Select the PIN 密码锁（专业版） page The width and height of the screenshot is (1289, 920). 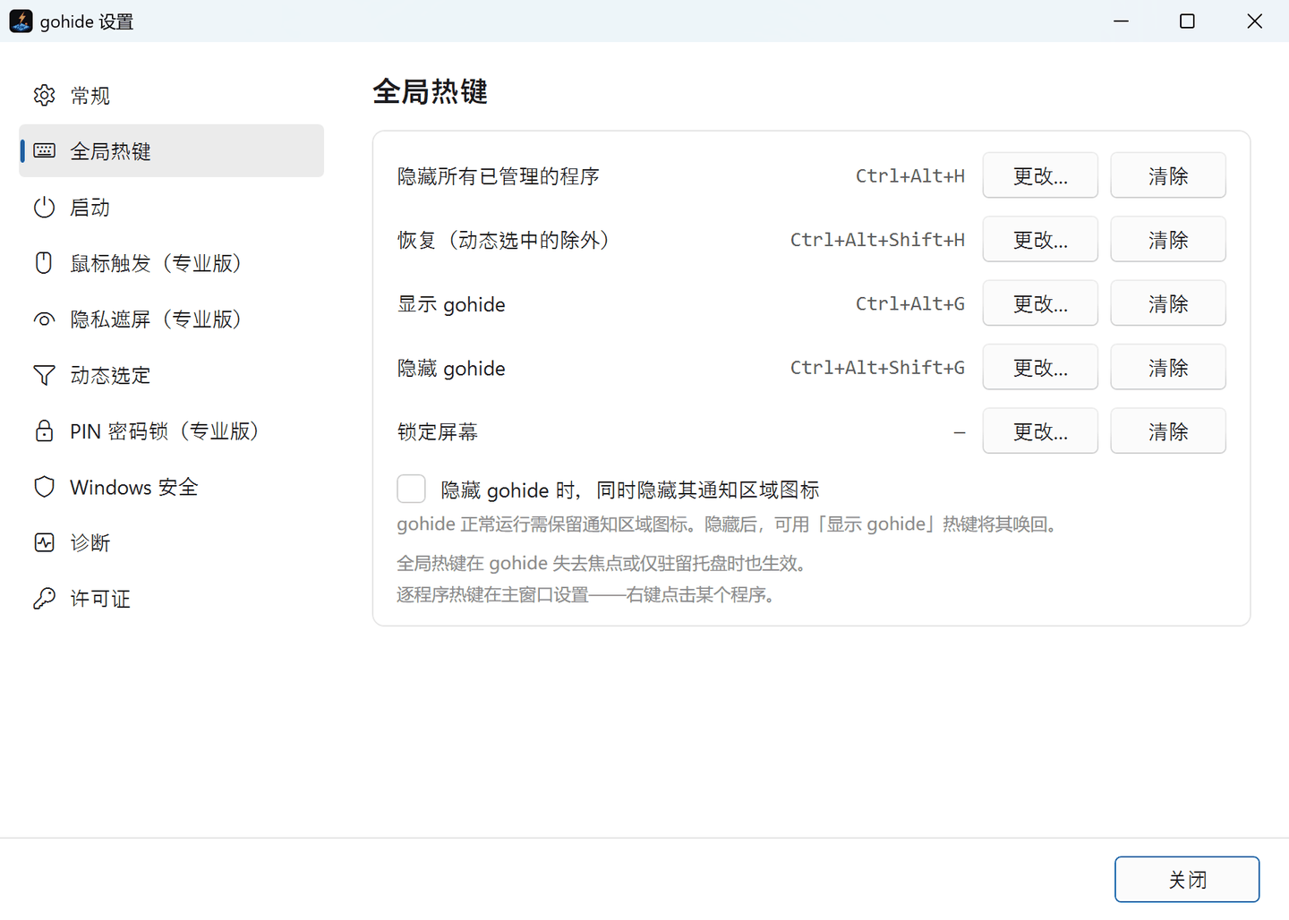pyautogui.click(x=171, y=430)
